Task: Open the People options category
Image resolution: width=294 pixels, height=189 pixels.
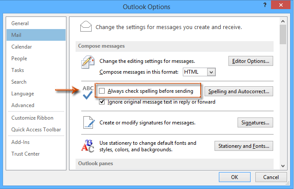Action: (x=36, y=59)
